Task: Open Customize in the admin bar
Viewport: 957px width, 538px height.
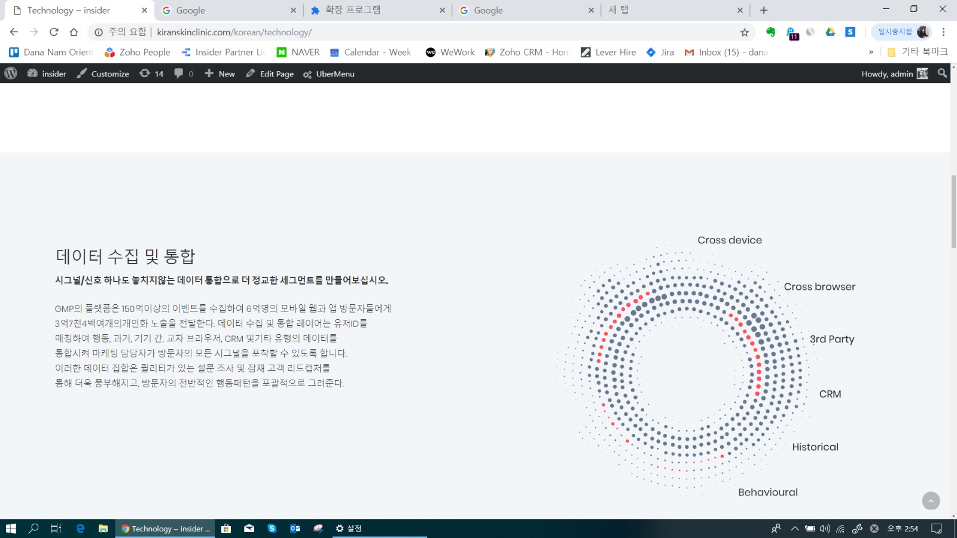Action: [x=103, y=74]
